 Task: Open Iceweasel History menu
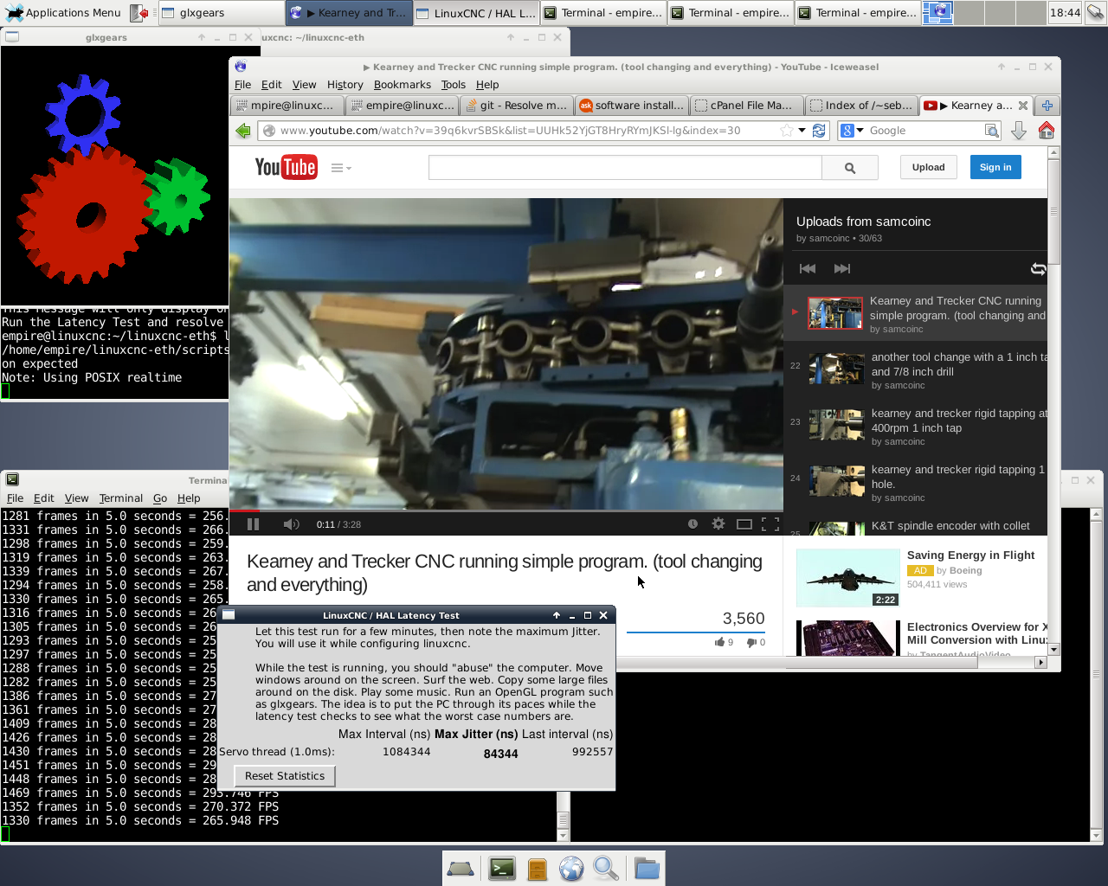pos(345,85)
